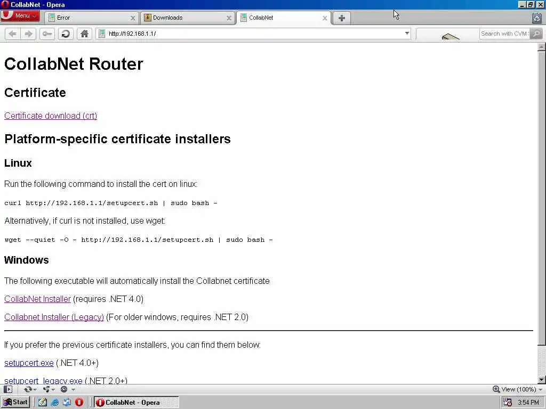Click the wget --quiet command text
The image size is (546, 409).
tap(138, 240)
